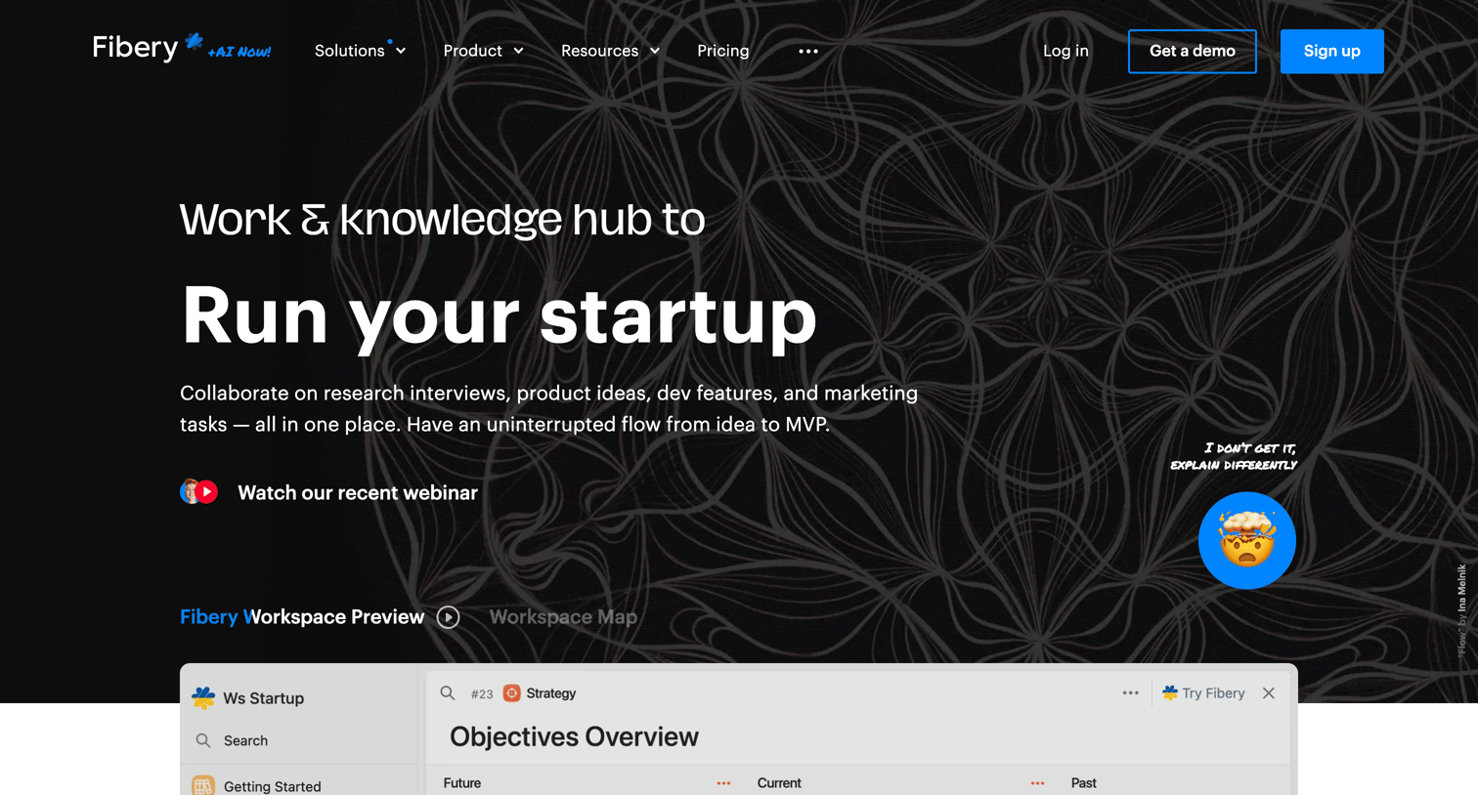Image resolution: width=1478 pixels, height=795 pixels.
Task: Click the Strategy space icon
Action: tap(511, 693)
